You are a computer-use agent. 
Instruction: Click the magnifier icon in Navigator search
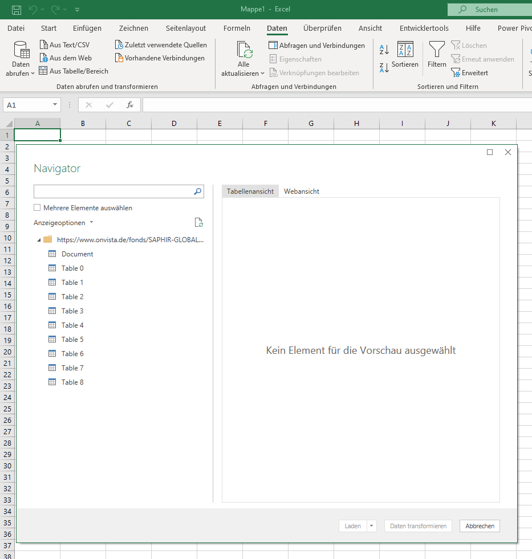tap(198, 191)
